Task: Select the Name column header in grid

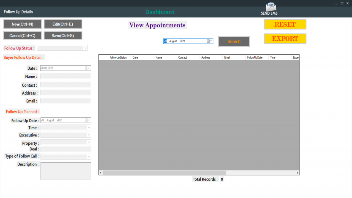Action: click(x=165, y=57)
